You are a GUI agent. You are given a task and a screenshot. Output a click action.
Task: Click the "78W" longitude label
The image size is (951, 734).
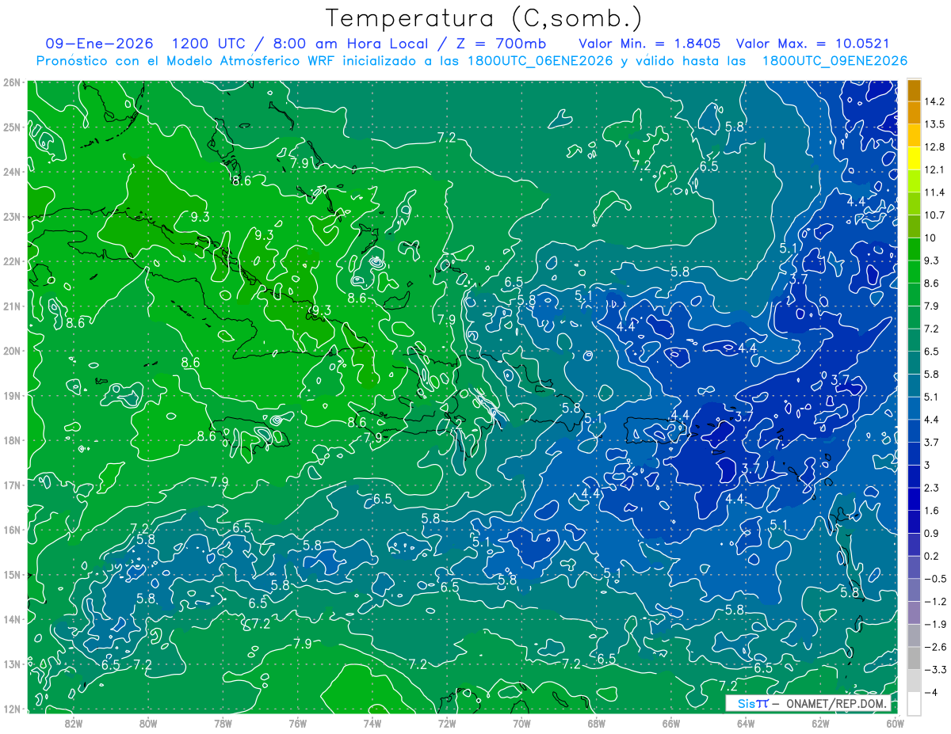[223, 723]
